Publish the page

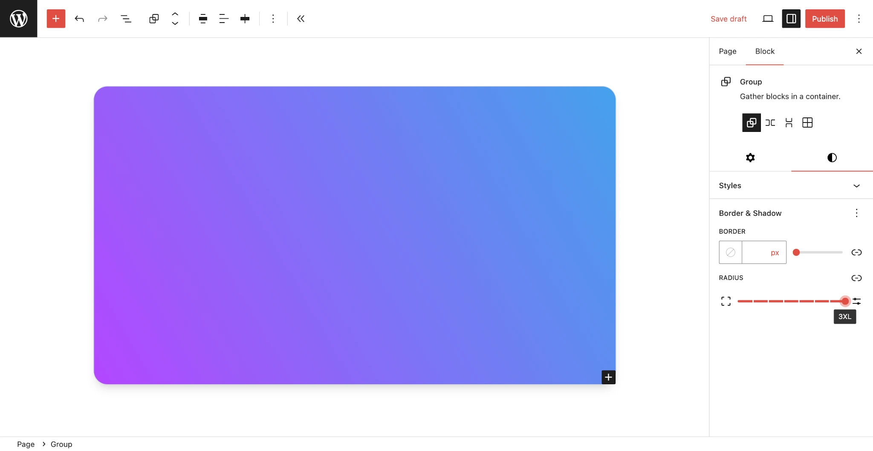point(824,19)
